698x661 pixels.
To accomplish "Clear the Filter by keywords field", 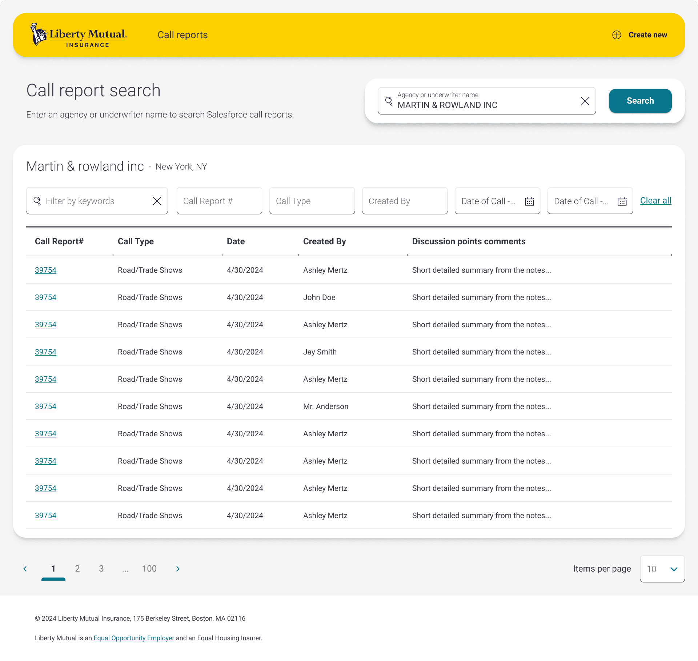I will [157, 201].
